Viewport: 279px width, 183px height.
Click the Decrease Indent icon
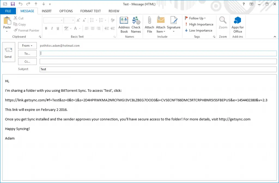(107, 28)
